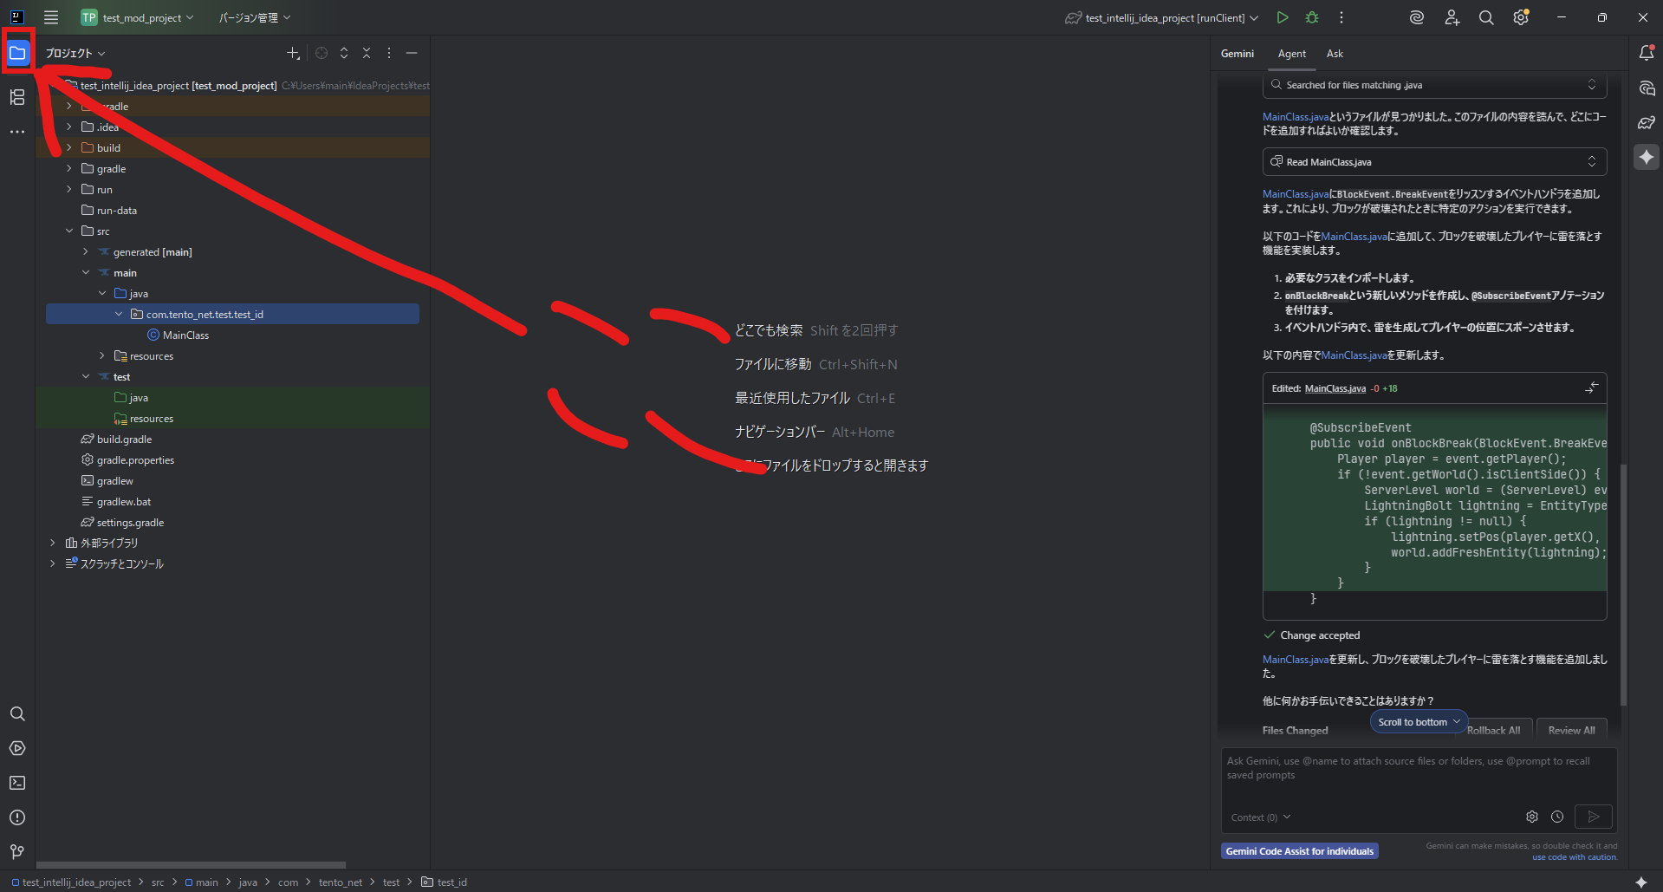This screenshot has height=892, width=1663.
Task: Open the Context (0) dropdown
Action: click(1261, 817)
